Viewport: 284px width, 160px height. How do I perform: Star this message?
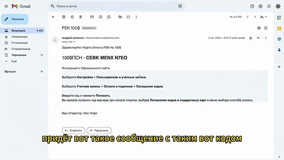point(250,38)
